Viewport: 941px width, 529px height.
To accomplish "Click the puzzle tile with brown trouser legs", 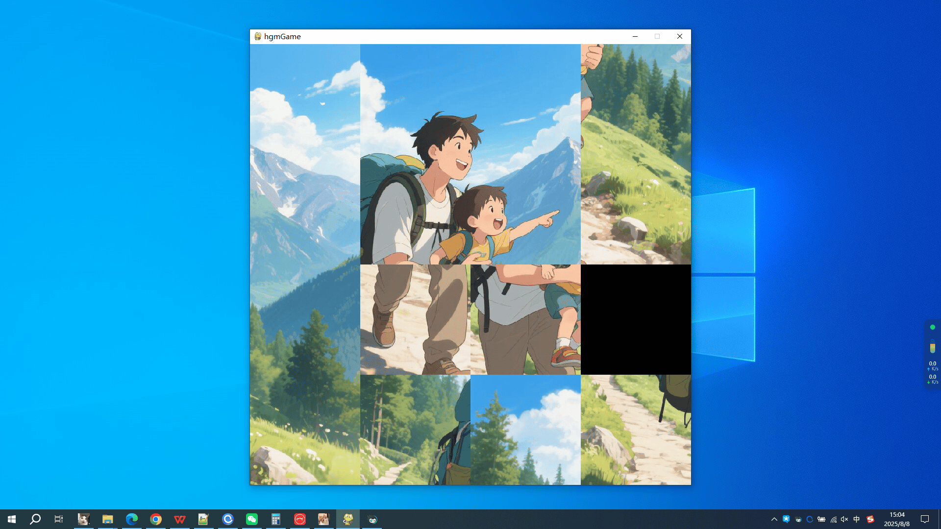I will (415, 319).
